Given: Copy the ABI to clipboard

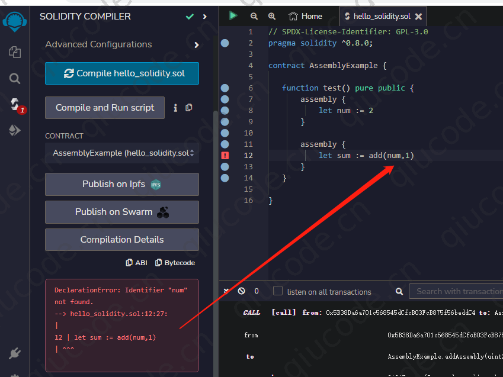Looking at the screenshot, I should [x=136, y=263].
